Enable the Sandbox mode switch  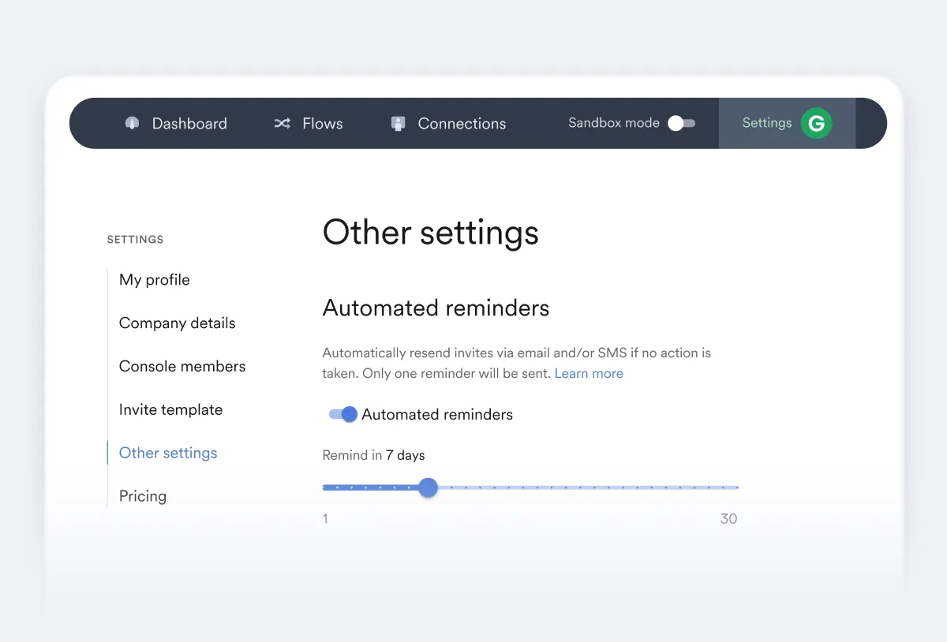tap(681, 123)
